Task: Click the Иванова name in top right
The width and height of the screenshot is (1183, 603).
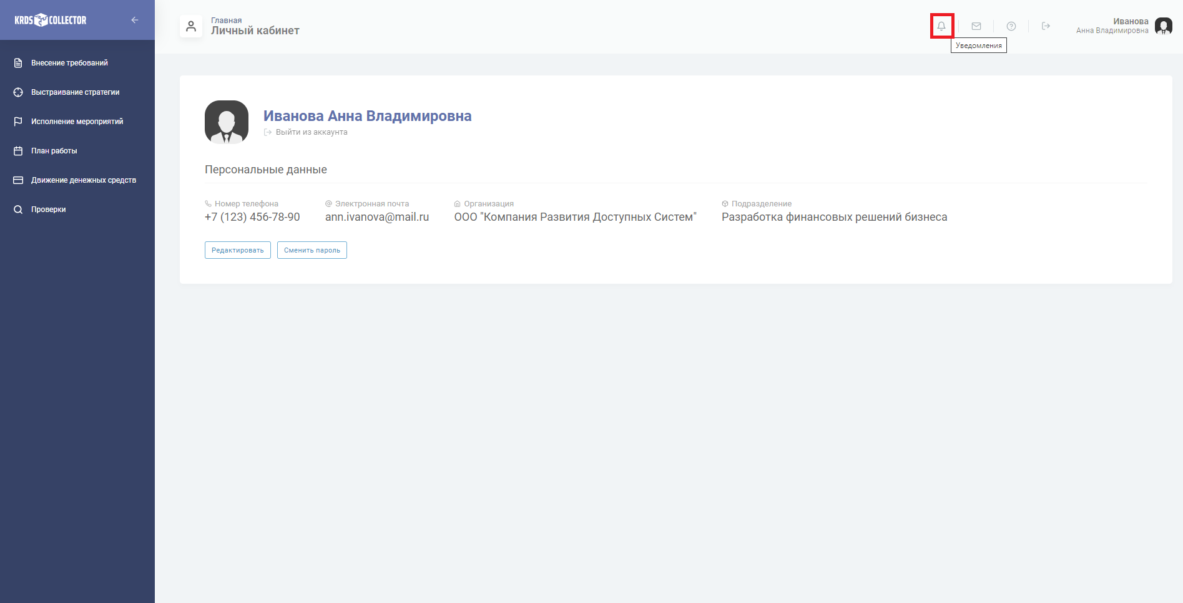Action: (x=1131, y=21)
